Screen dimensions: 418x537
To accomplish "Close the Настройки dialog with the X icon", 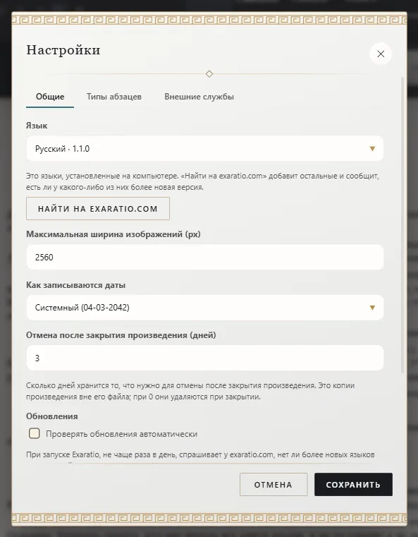I will 381,54.
